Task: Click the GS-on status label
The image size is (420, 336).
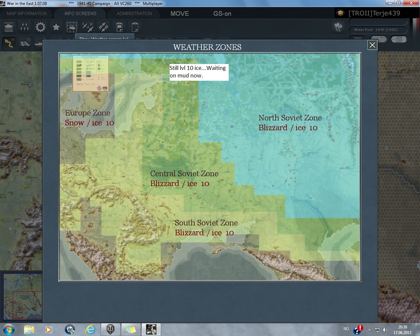Action: pos(222,13)
